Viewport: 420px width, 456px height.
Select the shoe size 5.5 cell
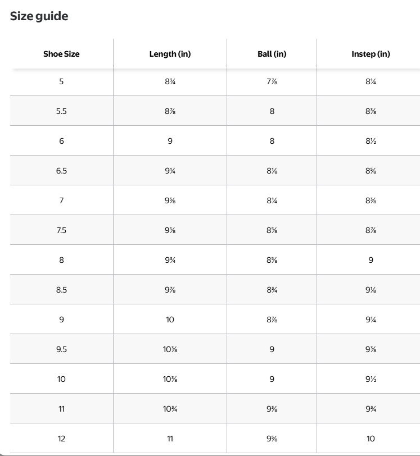(x=61, y=111)
